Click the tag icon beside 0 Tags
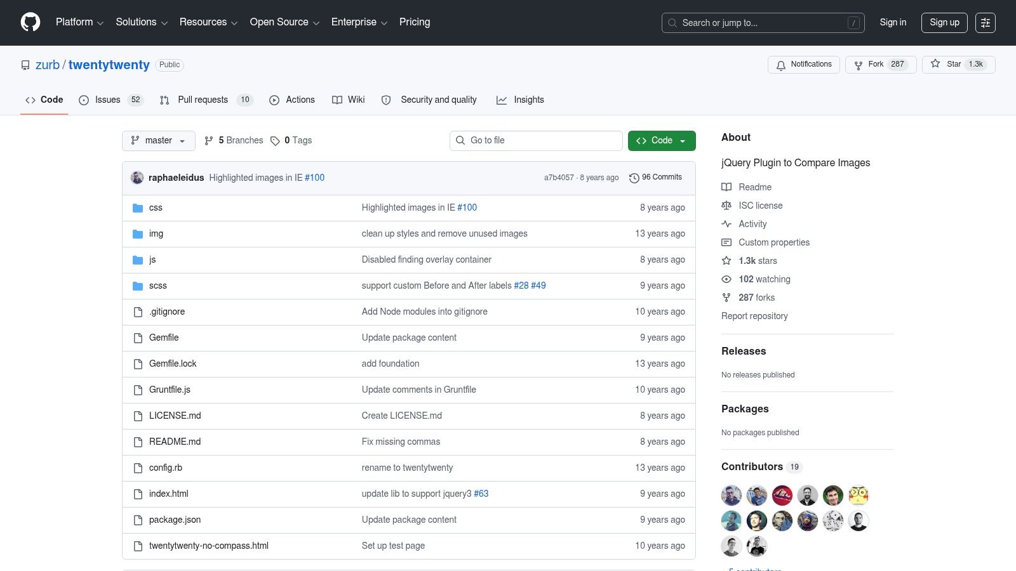This screenshot has width=1016, height=571. pyautogui.click(x=275, y=141)
